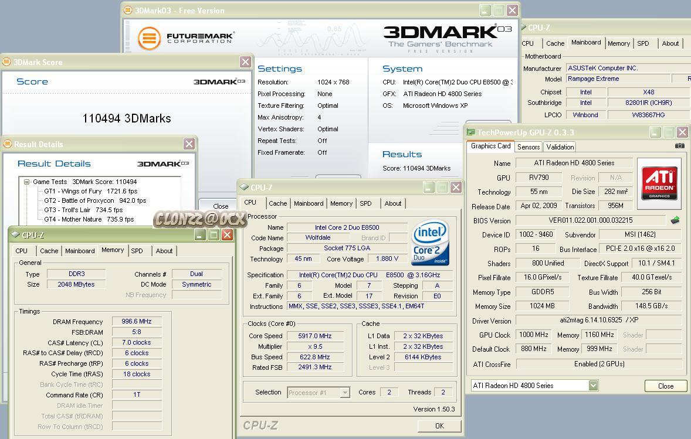Image resolution: width=691 pixels, height=439 pixels.
Task: Click Level 2 cache value 6144 KBytes
Action: coord(423,357)
